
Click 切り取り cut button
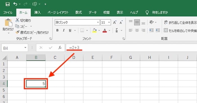point(23,20)
